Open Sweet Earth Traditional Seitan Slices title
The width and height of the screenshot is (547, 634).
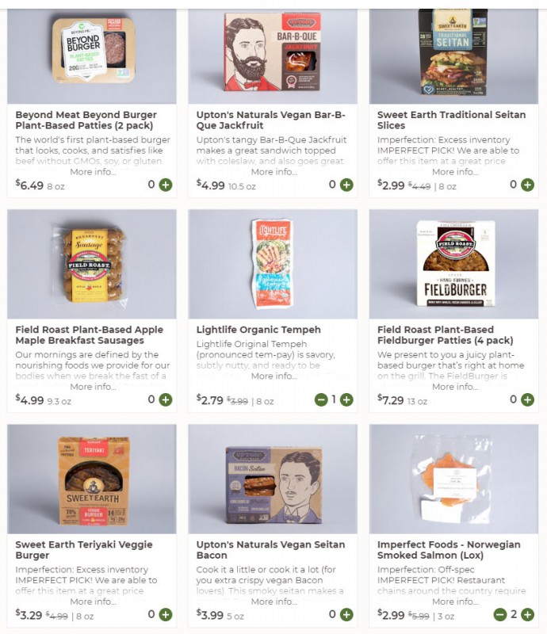[451, 120]
